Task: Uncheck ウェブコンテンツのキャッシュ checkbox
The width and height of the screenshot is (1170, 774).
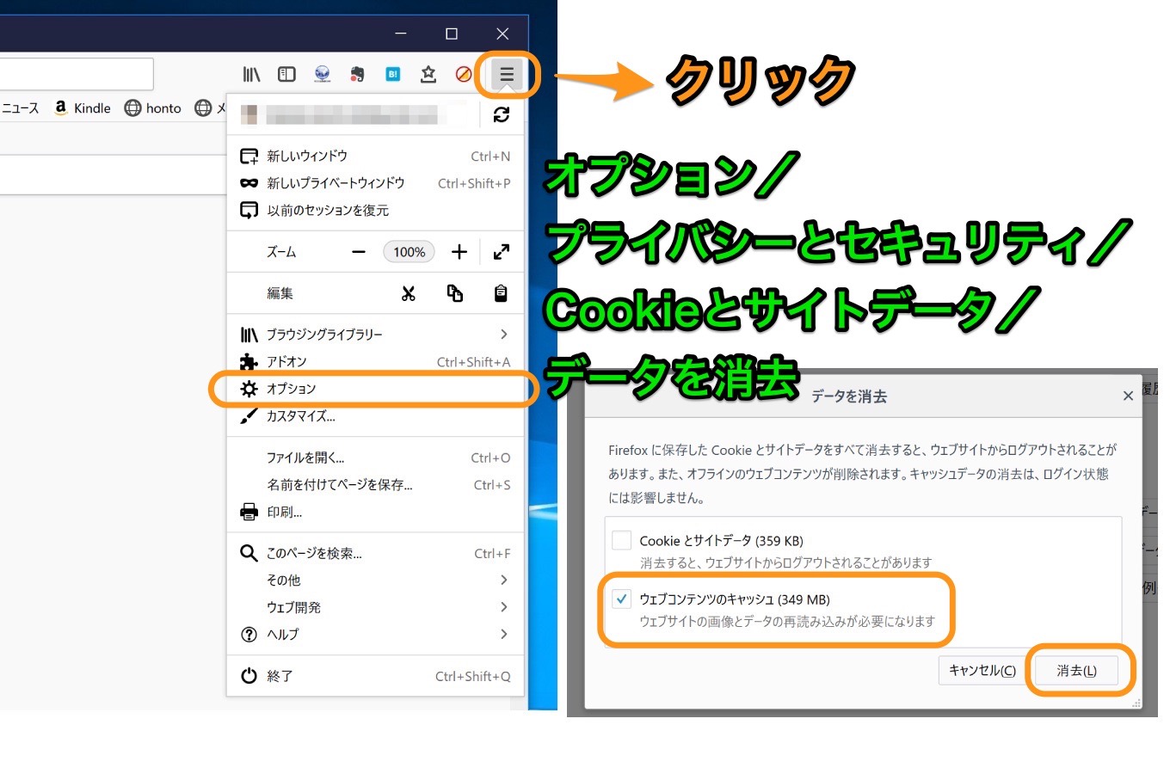Action: click(x=621, y=599)
